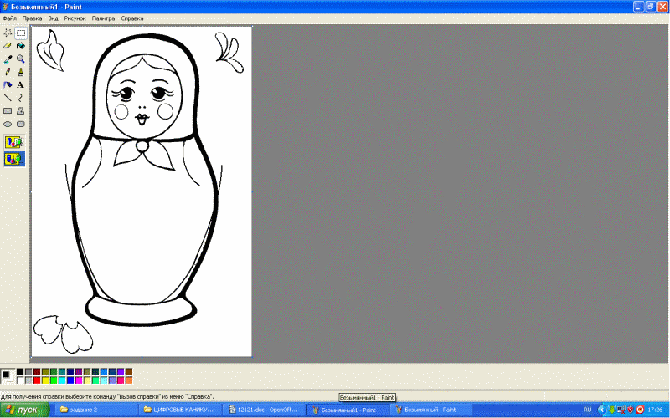Open the Рисунок menu
This screenshot has height=418, width=670.
point(75,18)
